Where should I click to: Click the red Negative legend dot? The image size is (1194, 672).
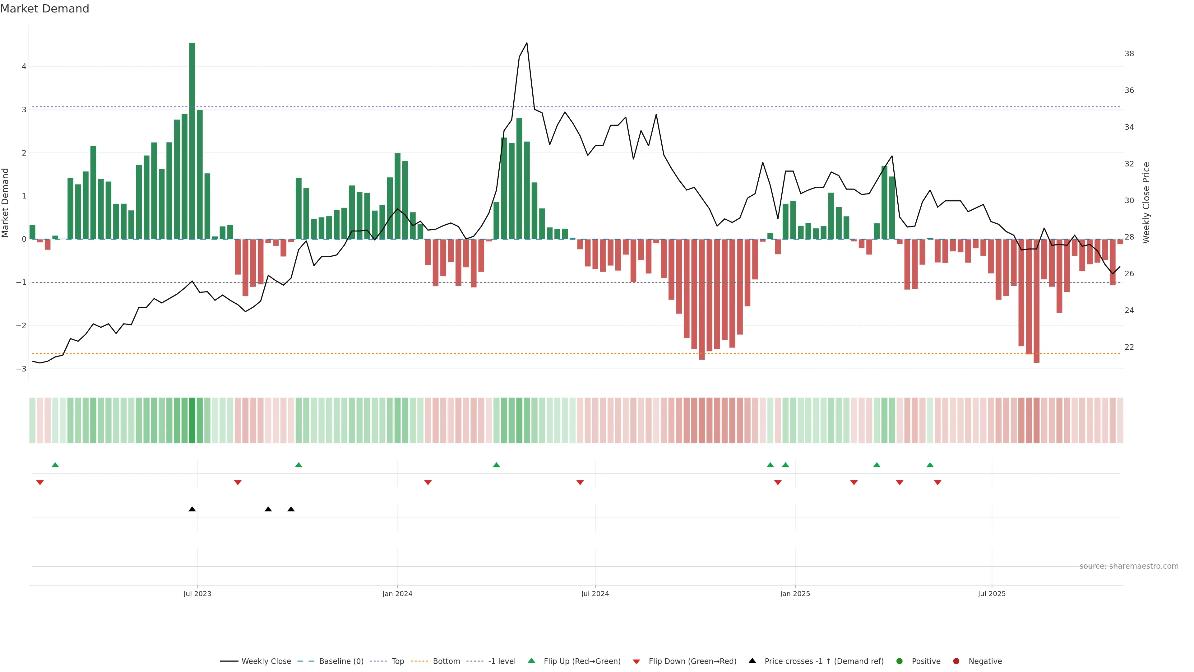click(956, 661)
